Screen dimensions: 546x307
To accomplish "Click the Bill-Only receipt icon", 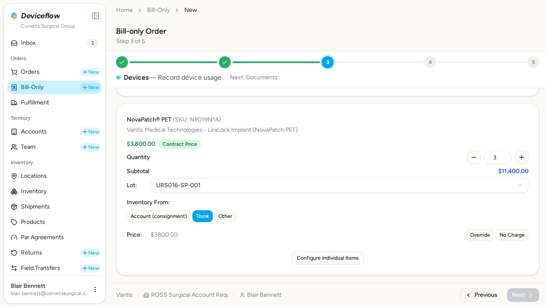I will pos(14,87).
